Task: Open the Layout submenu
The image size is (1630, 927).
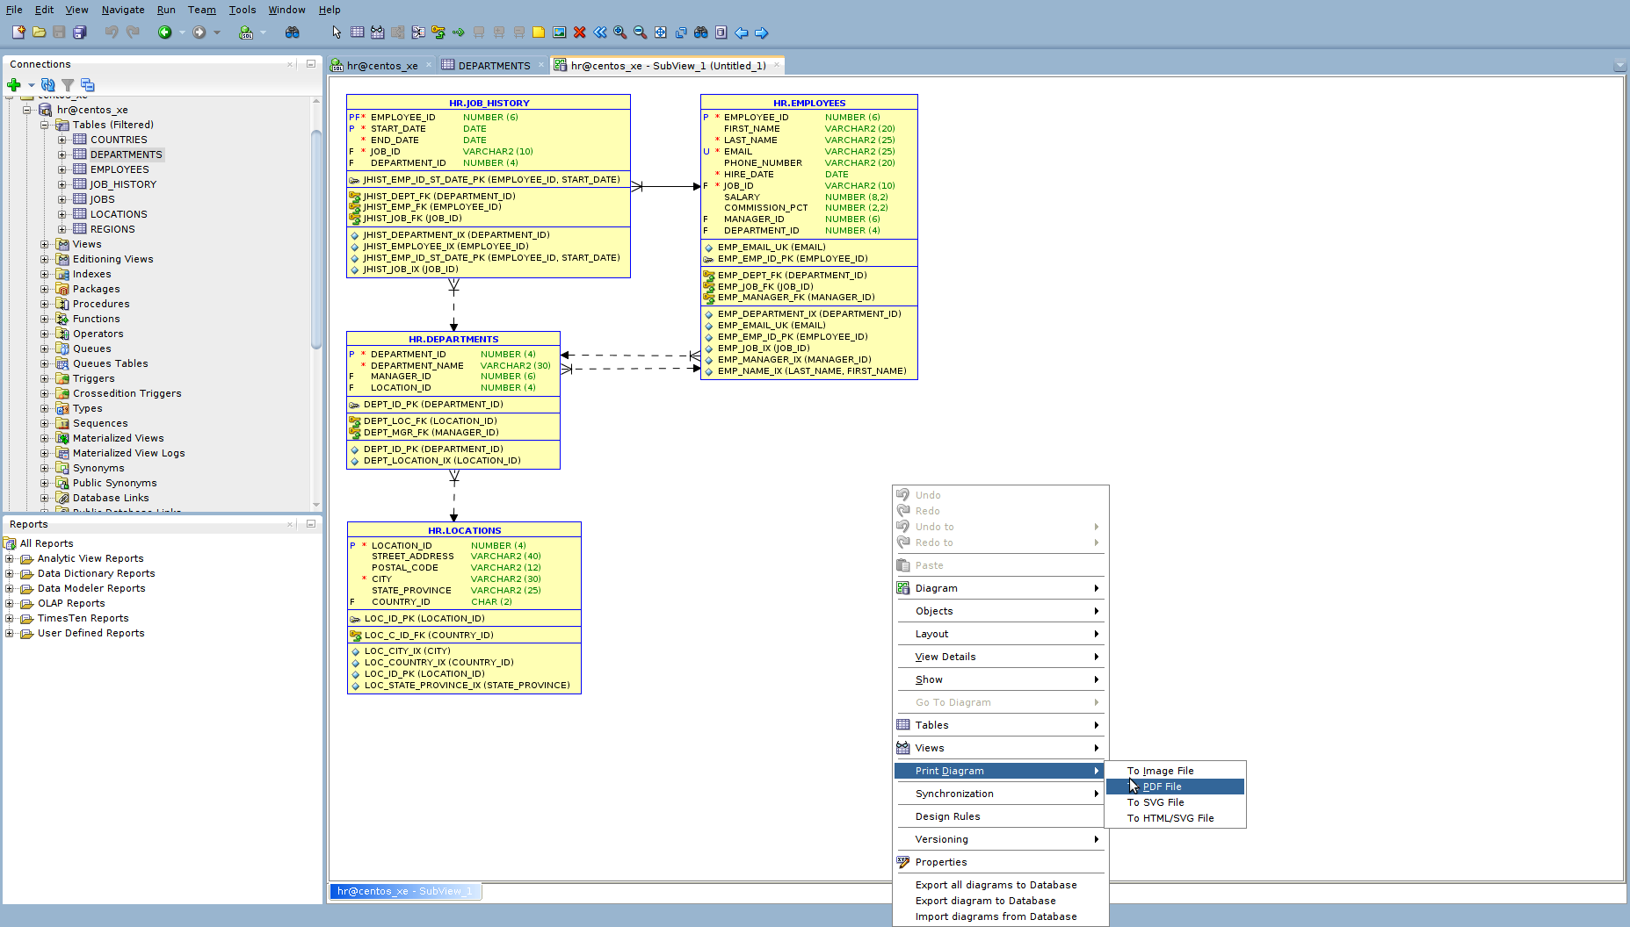Action: [1000, 634]
